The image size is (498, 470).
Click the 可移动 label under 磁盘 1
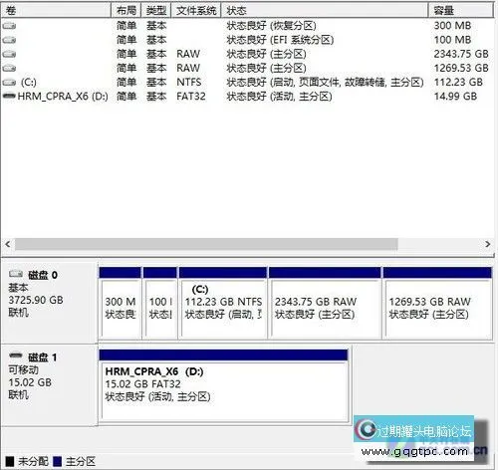pyautogui.click(x=23, y=369)
